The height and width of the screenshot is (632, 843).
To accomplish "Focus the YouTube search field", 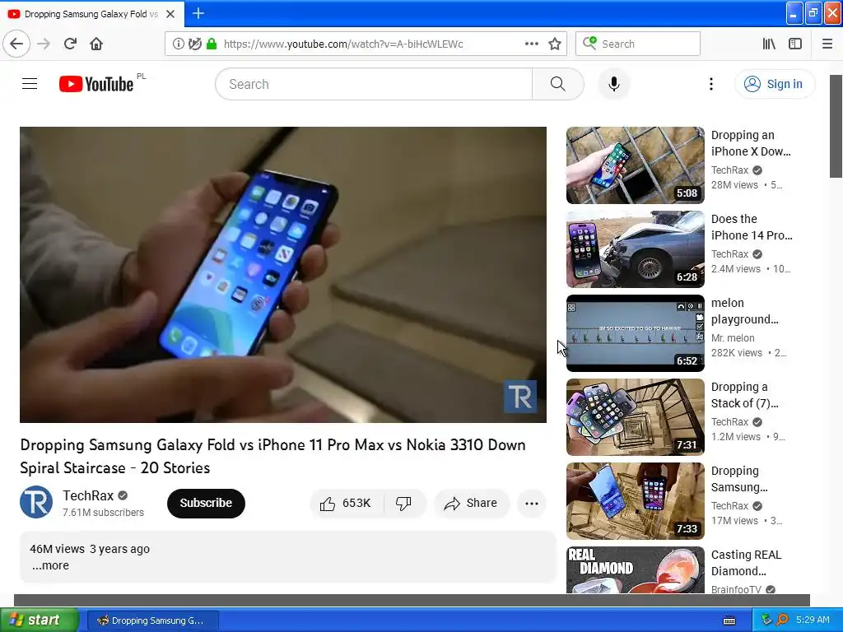I will (x=374, y=84).
